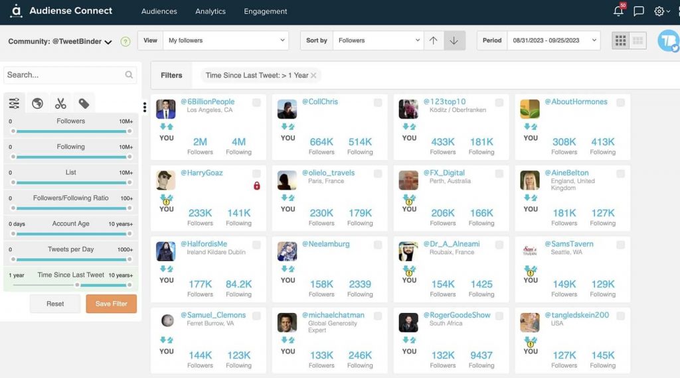
Task: Select the globe filter tab icon
Action: coord(37,103)
